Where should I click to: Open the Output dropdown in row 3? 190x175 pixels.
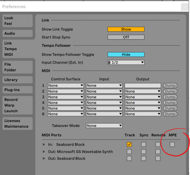click(143, 97)
